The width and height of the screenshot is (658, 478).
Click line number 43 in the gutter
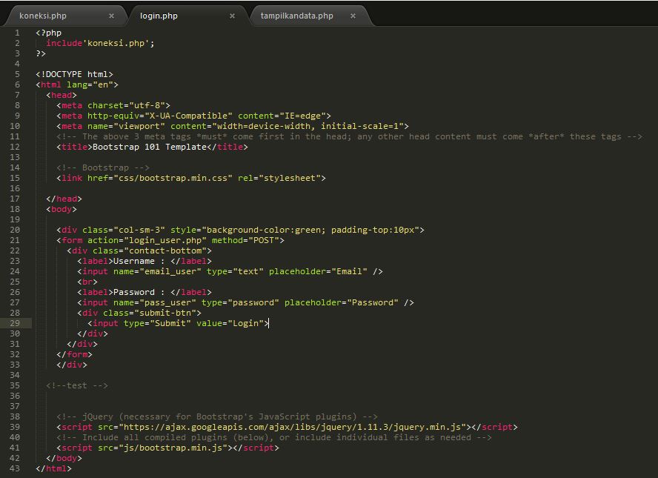(15, 468)
